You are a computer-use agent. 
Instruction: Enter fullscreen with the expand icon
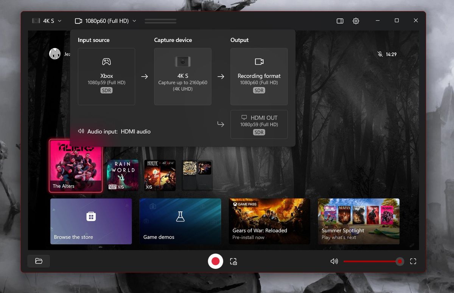[413, 261]
